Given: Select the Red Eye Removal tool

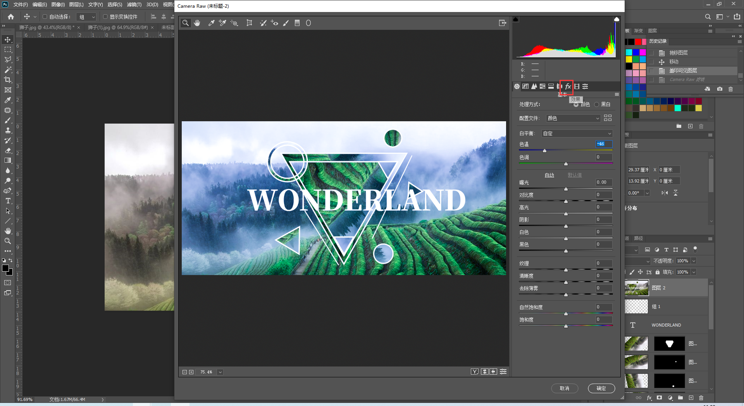Looking at the screenshot, I should click(x=274, y=23).
